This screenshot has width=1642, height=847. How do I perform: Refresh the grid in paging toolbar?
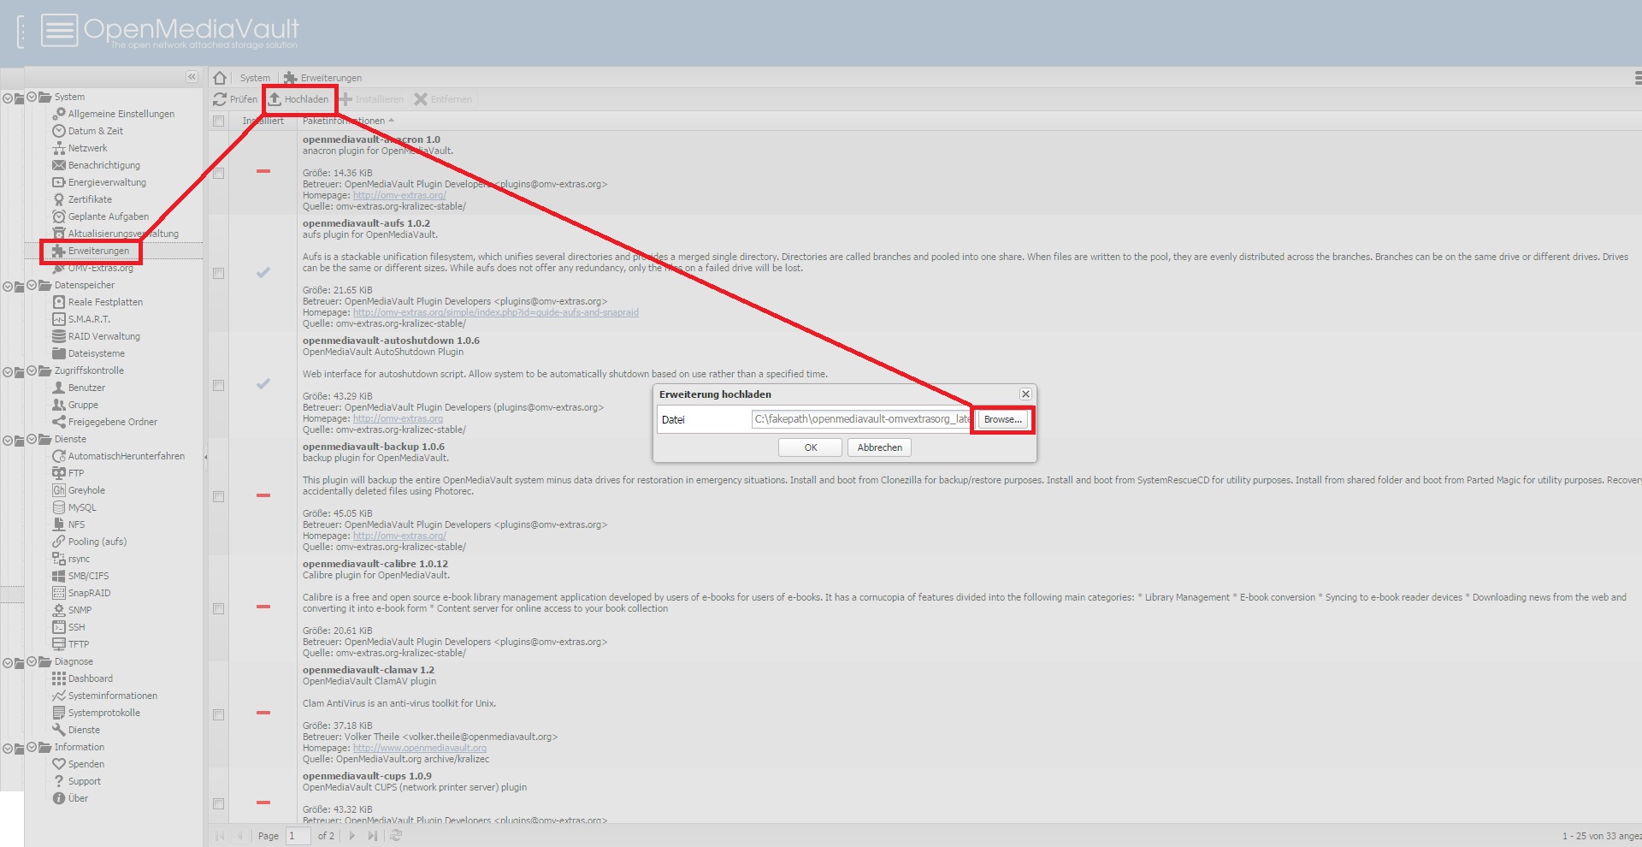point(396,836)
